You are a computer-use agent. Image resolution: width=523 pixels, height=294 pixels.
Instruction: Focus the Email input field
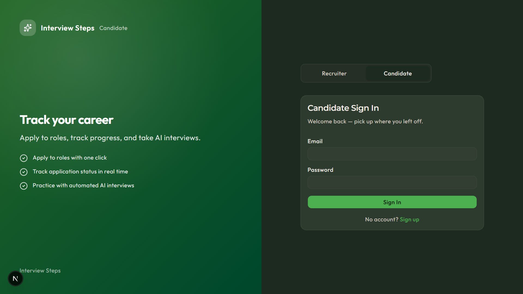[392, 154]
